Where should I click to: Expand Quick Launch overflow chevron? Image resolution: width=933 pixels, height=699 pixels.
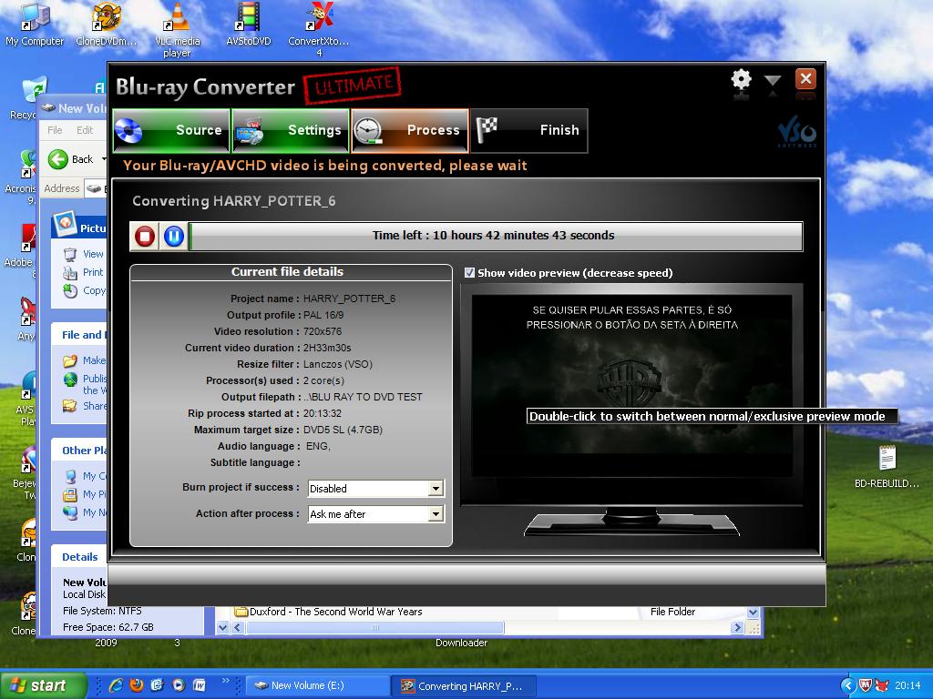tap(226, 681)
